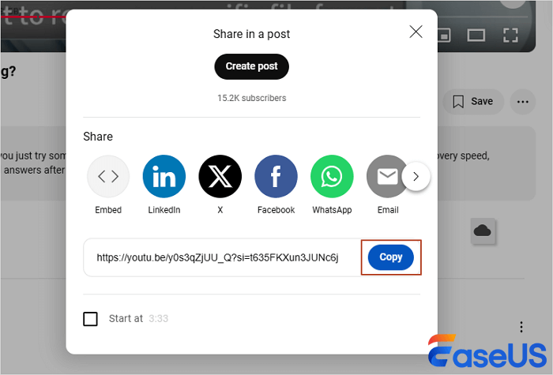The image size is (553, 375).
Task: Share on Facebook icon
Action: (276, 176)
